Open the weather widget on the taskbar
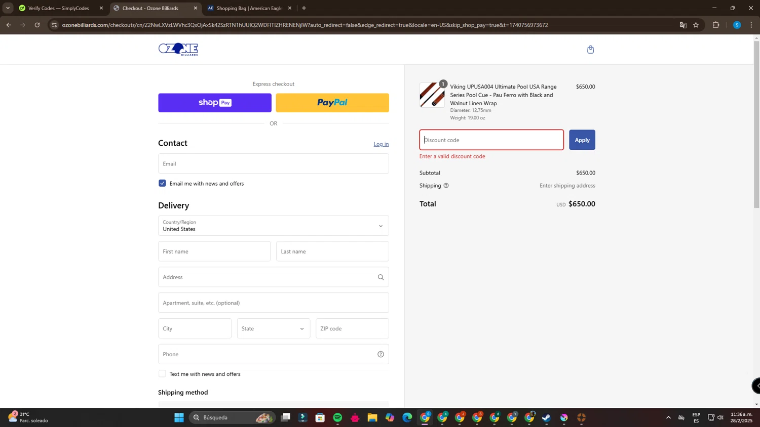Image resolution: width=760 pixels, height=427 pixels. coord(28,417)
